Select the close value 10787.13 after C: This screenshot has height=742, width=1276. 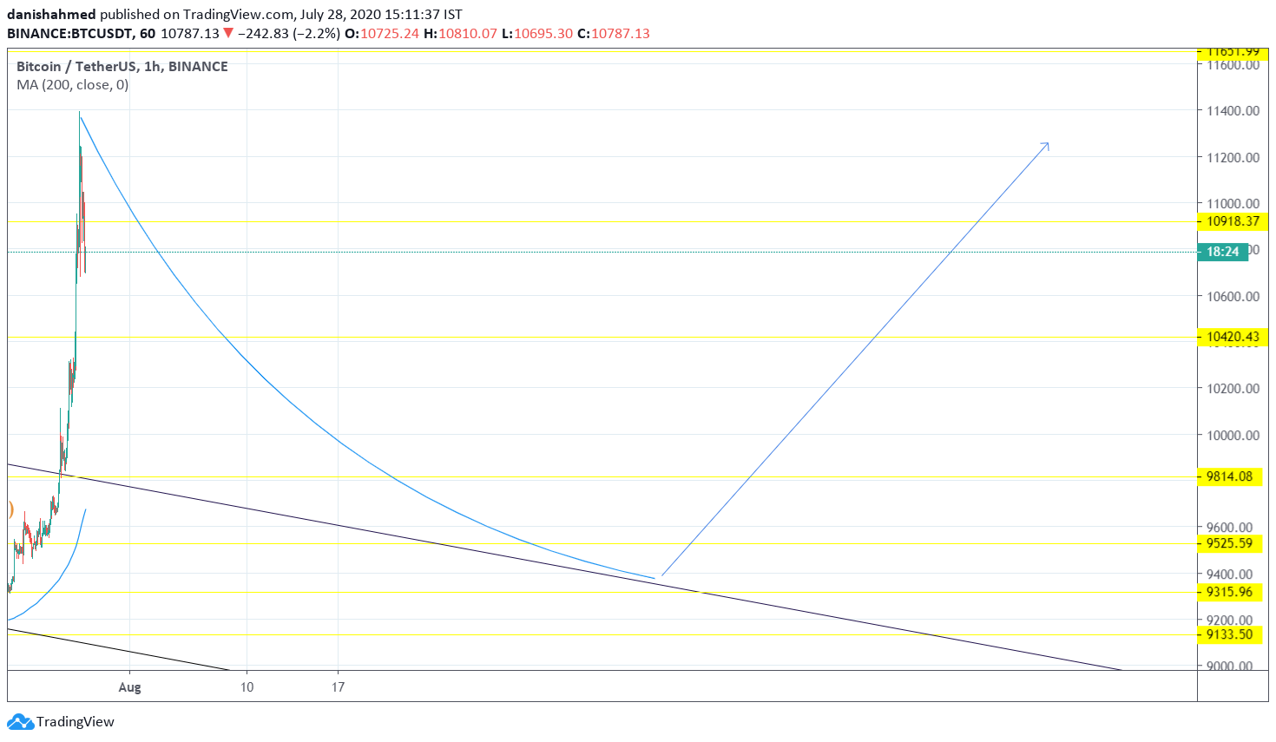pyautogui.click(x=621, y=34)
